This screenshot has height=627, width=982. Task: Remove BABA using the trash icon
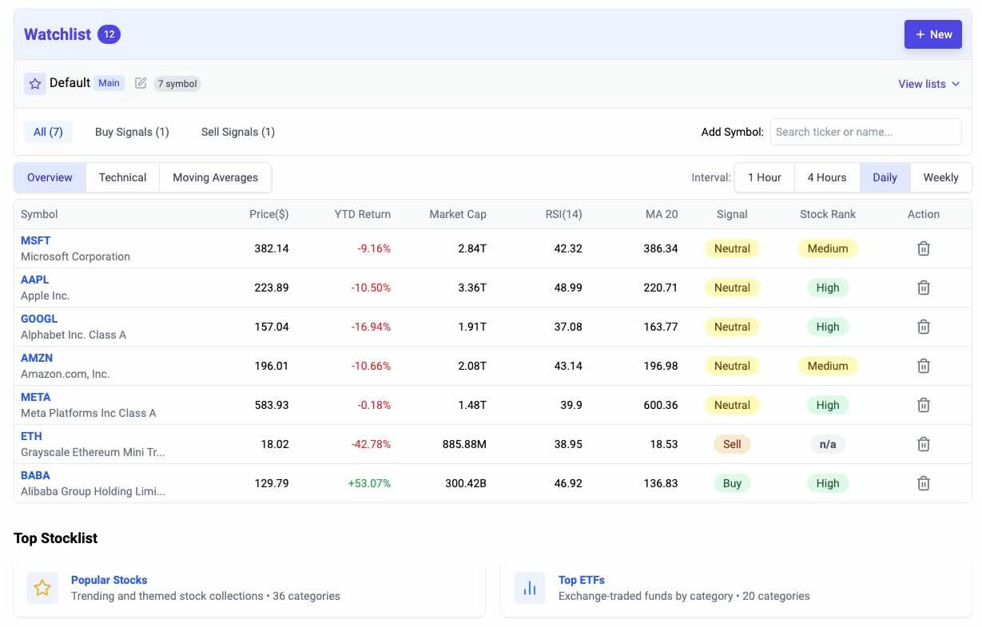923,483
